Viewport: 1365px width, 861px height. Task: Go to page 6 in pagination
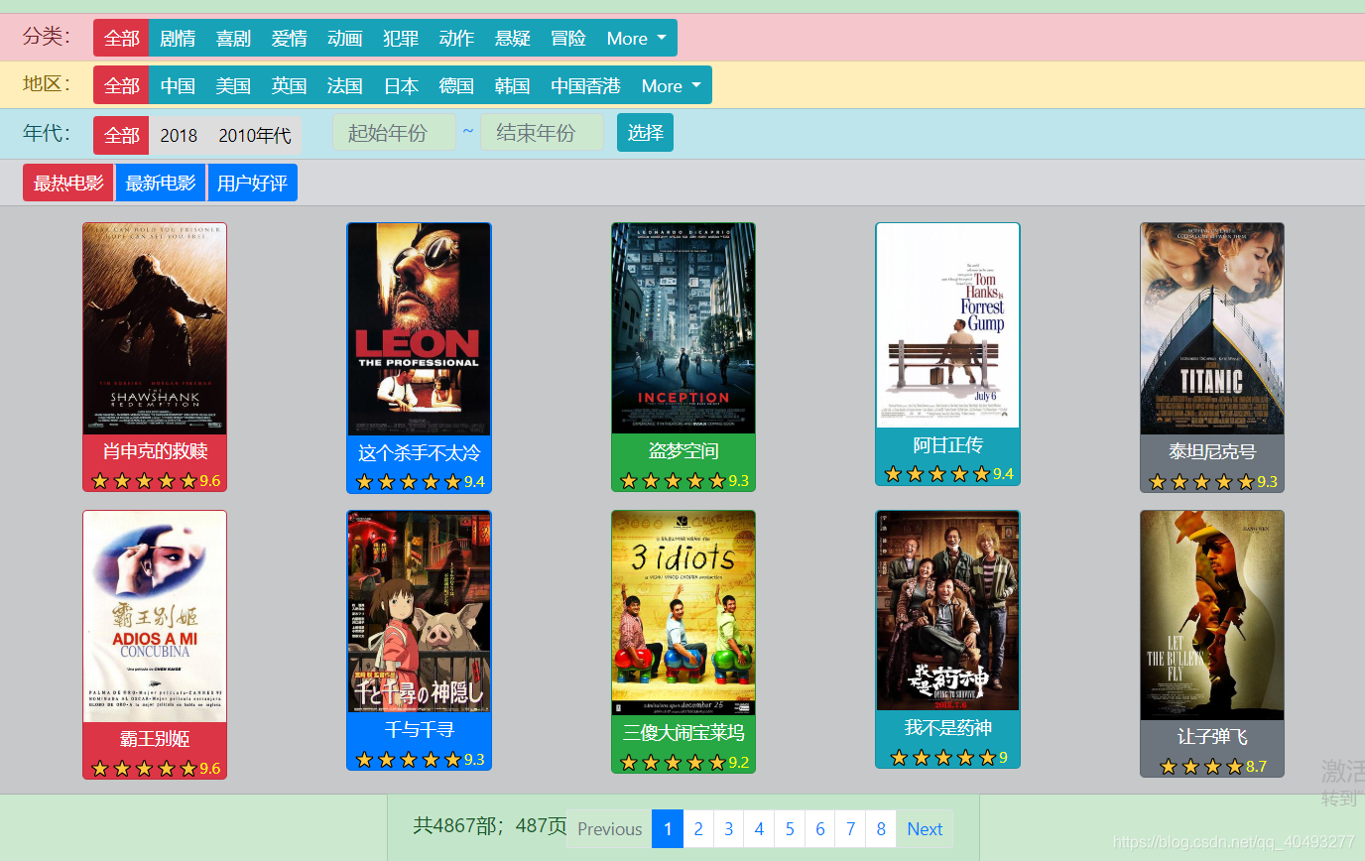pyautogui.click(x=820, y=829)
